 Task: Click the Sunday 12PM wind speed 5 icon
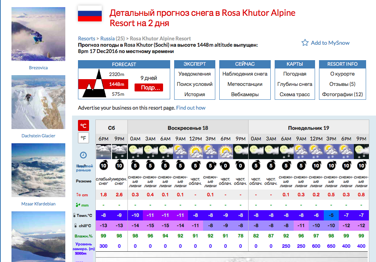pos(196,165)
